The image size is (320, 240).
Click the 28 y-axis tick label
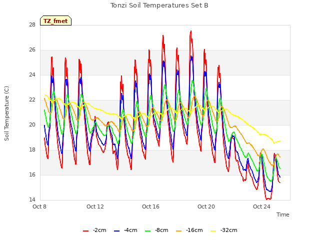[x=32, y=25]
